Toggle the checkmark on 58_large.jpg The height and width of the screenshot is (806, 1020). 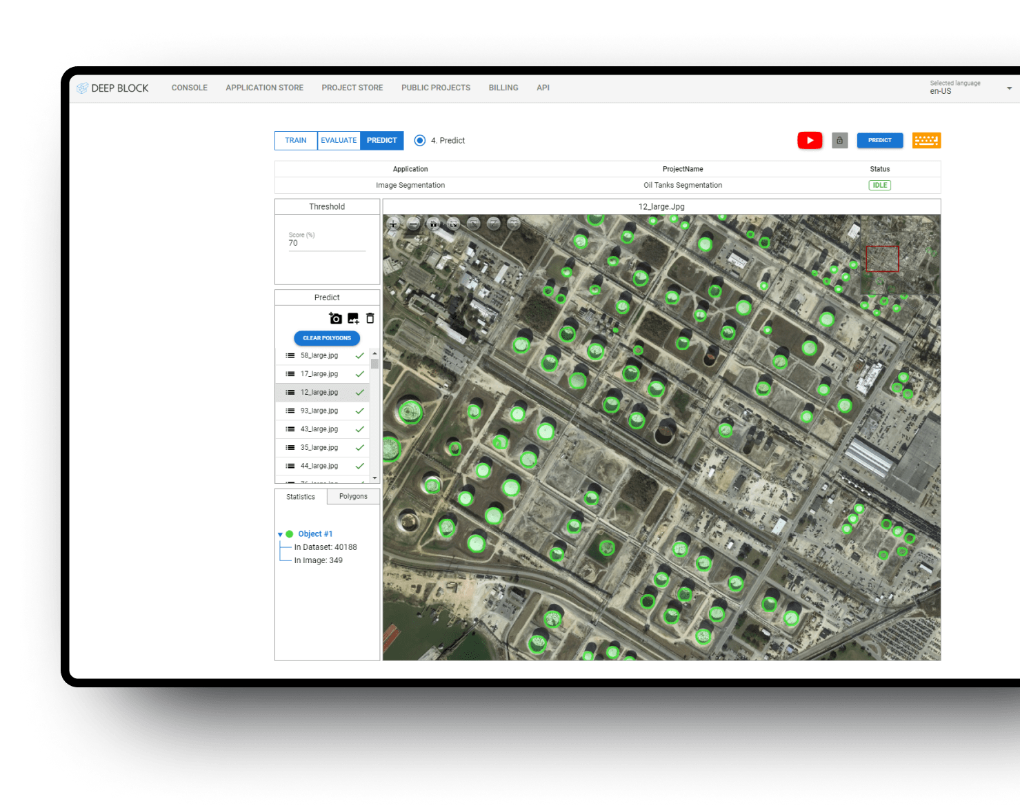click(359, 355)
